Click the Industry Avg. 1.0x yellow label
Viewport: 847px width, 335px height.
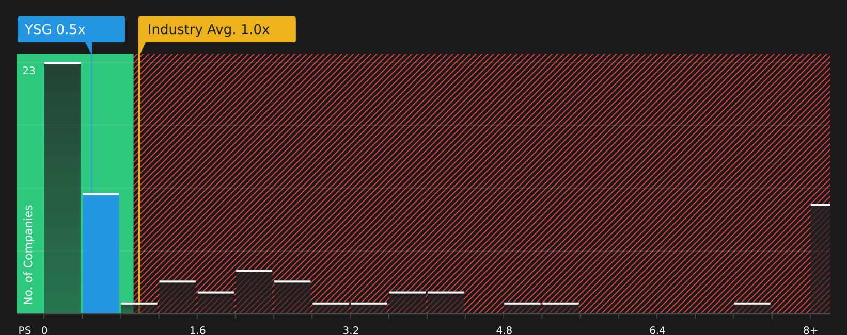click(x=217, y=29)
